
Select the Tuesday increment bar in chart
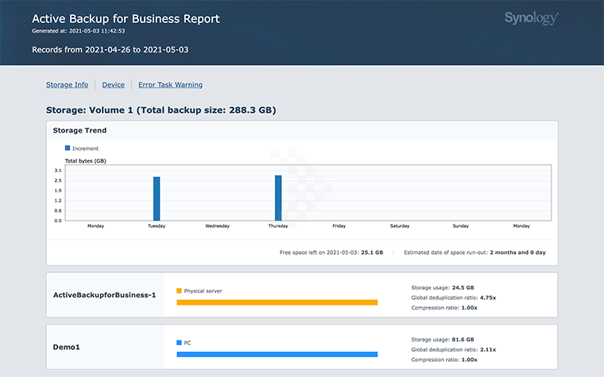click(x=157, y=198)
